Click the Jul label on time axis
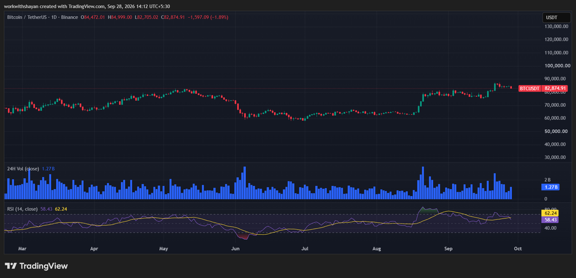 pos(305,248)
